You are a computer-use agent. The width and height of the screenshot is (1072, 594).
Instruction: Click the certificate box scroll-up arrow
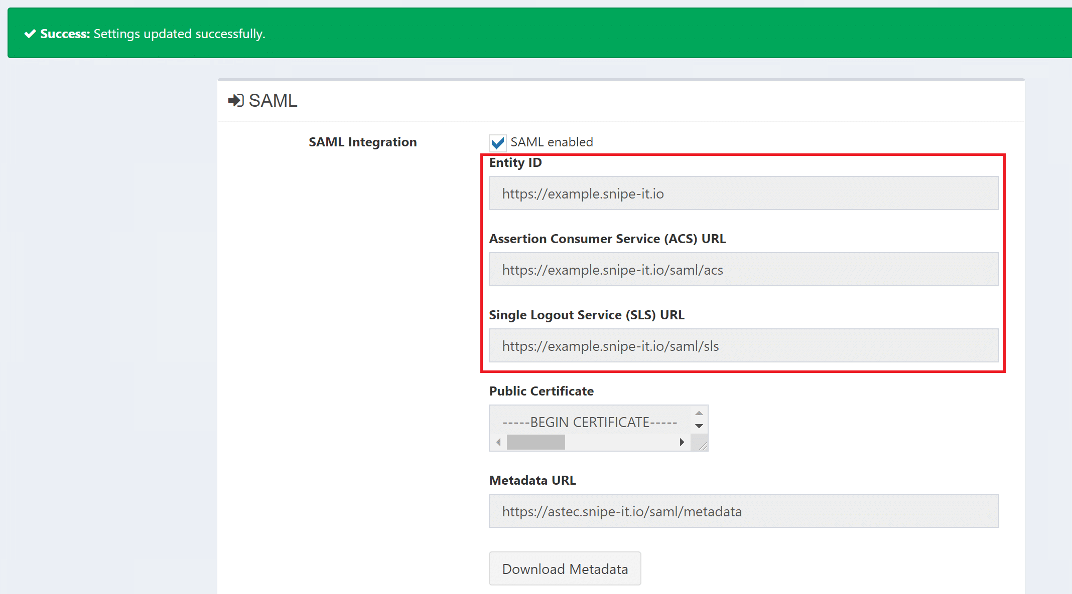pos(699,413)
